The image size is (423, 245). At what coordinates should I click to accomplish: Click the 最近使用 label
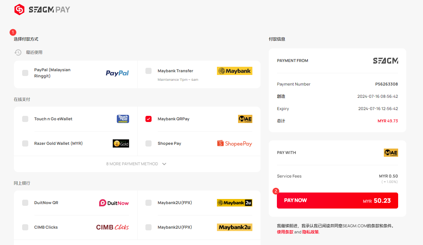pyautogui.click(x=34, y=52)
